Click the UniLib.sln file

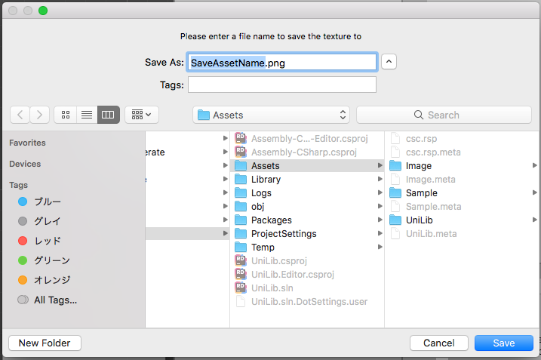307,288
